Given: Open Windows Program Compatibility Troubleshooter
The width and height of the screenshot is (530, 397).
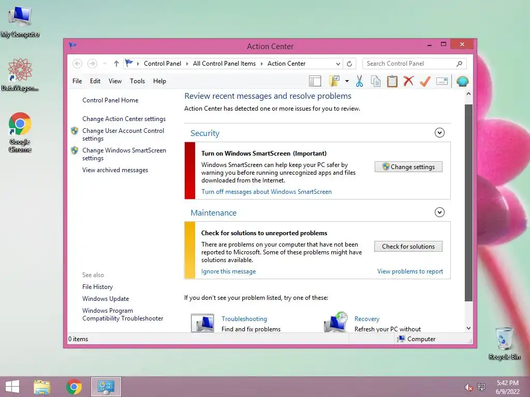Looking at the screenshot, I should click(x=123, y=314).
